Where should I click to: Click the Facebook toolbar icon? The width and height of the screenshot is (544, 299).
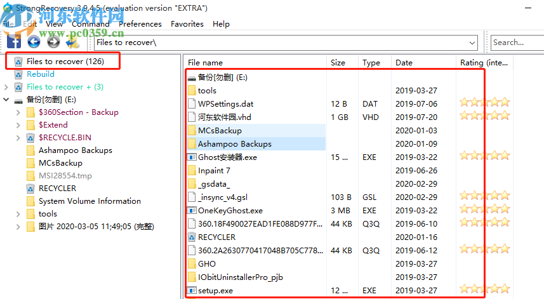pyautogui.click(x=14, y=42)
